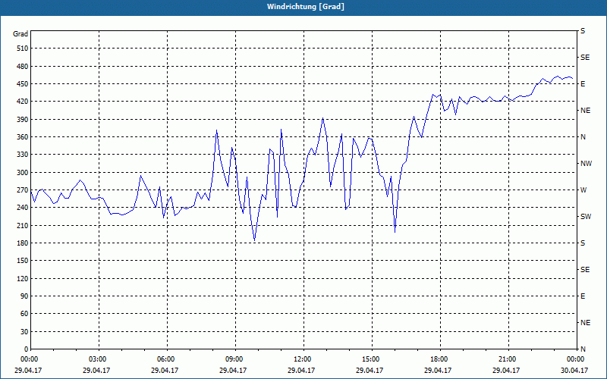Click the chart title 'Windrichtung [Grad]'
This screenshot has width=607, height=379.
click(x=306, y=7)
